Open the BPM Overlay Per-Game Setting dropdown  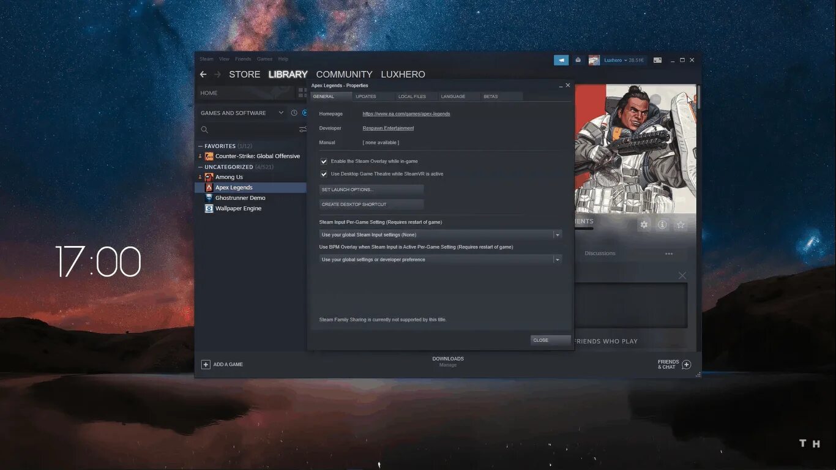click(441, 259)
